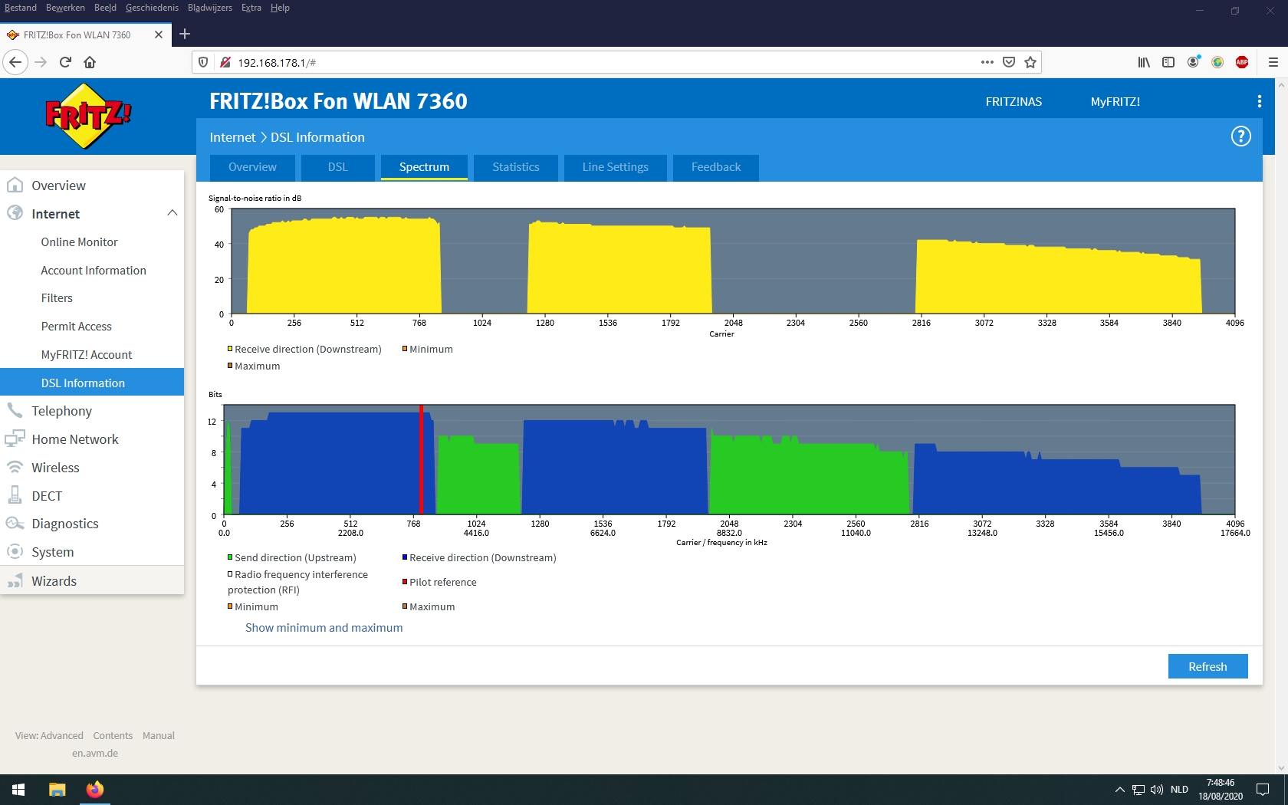1288x805 pixels.
Task: Open File Explorer from the taskbar
Action: (58, 790)
